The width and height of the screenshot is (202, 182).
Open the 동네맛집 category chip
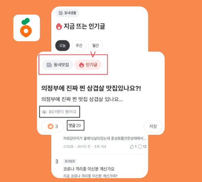(x=58, y=65)
